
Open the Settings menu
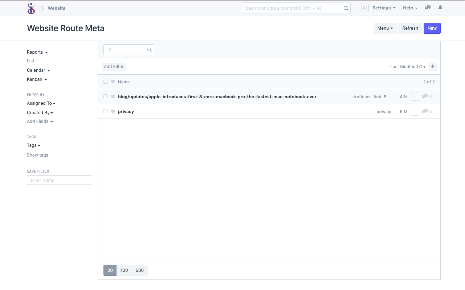pyautogui.click(x=384, y=8)
